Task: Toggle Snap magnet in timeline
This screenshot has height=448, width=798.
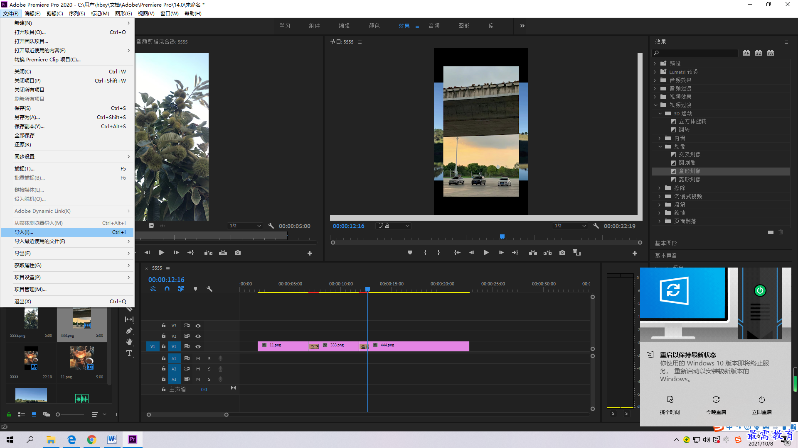Action: pos(167,289)
